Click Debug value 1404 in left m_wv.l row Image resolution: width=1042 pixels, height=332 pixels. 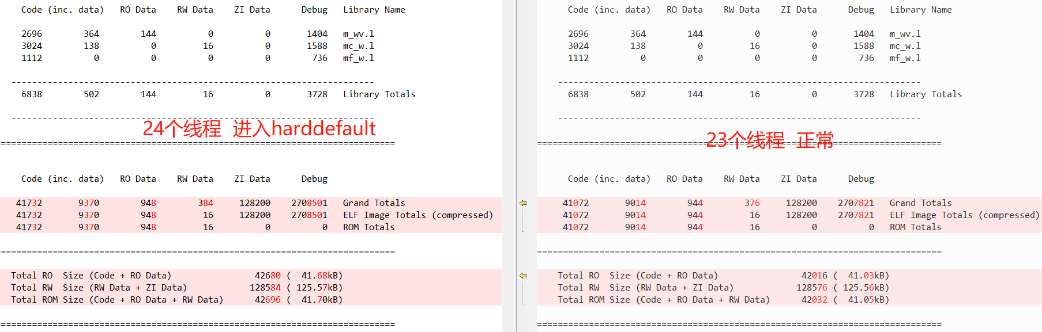(317, 34)
